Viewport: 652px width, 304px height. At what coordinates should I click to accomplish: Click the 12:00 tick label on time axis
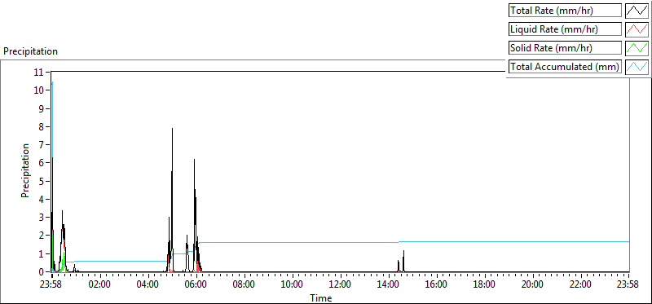pos(341,284)
